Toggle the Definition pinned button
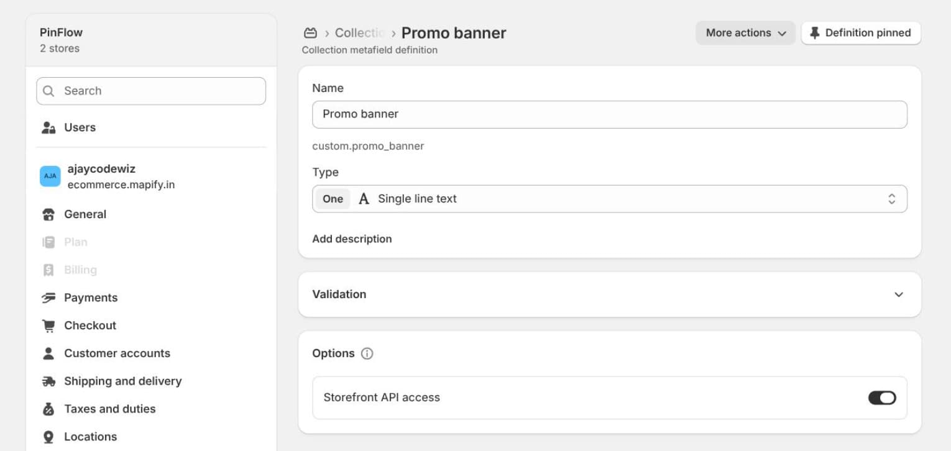Image resolution: width=951 pixels, height=451 pixels. point(861,33)
